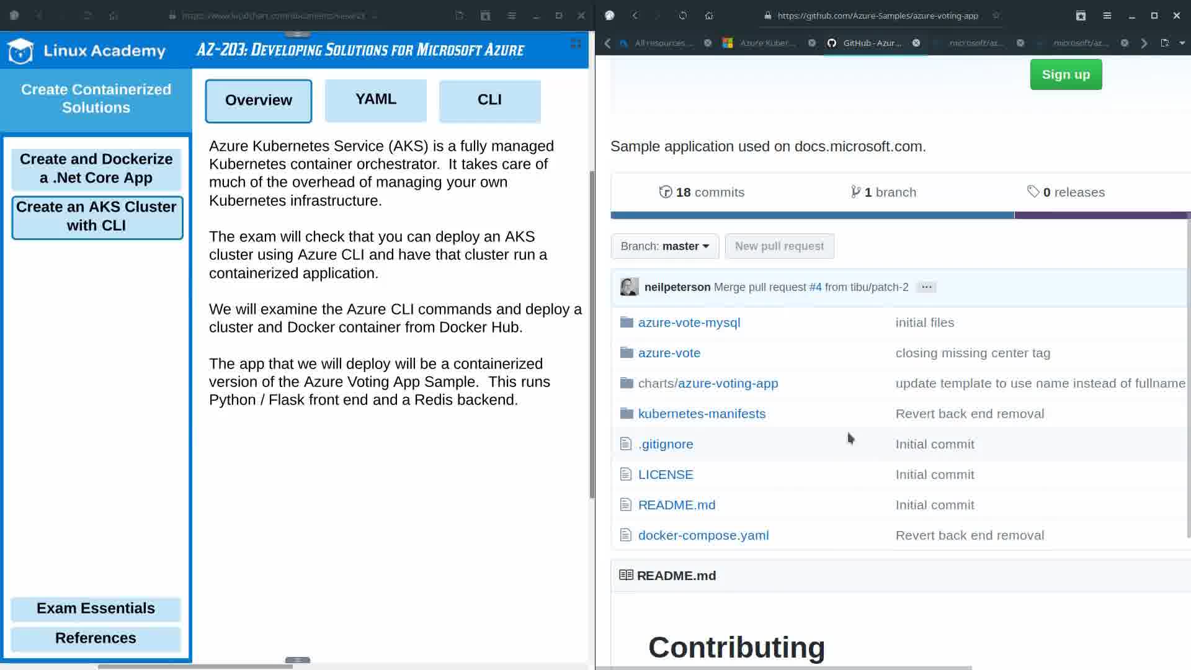Open the Azure Kuber... browser tab
1191x670 pixels.
pyautogui.click(x=767, y=43)
